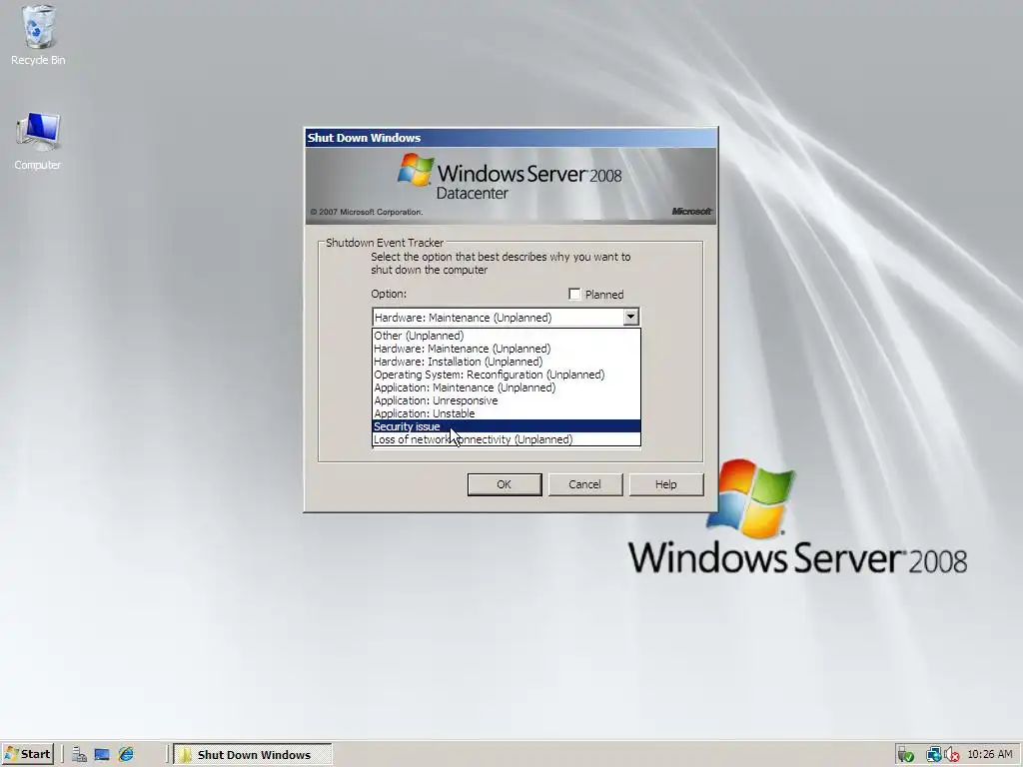Click the Shut Down Windows title bar
This screenshot has height=767, width=1023.
click(x=511, y=138)
